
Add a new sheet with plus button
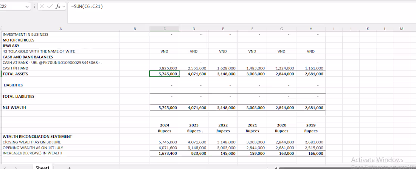coord(69,167)
